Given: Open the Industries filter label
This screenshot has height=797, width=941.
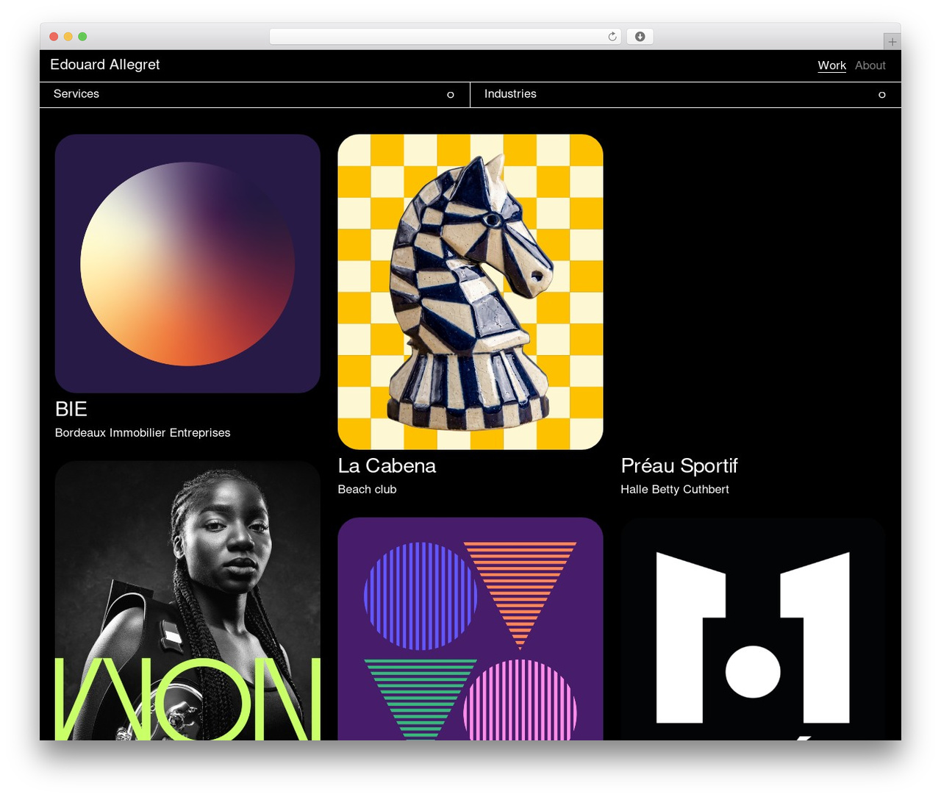Looking at the screenshot, I should pos(510,94).
